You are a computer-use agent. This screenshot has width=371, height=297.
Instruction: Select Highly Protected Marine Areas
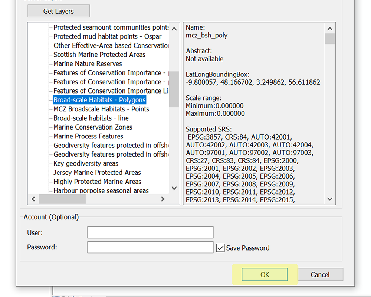tap(96, 182)
